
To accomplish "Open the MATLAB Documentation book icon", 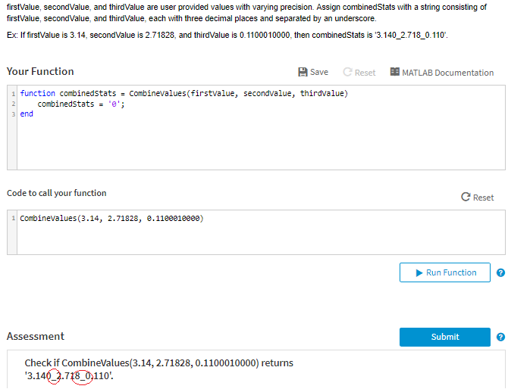I will (x=394, y=72).
